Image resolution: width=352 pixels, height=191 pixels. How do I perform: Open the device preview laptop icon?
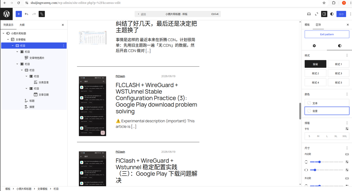tap(309, 14)
